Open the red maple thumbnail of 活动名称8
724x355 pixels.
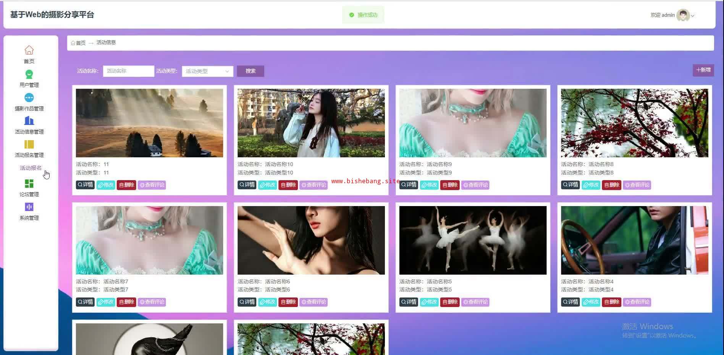point(635,123)
